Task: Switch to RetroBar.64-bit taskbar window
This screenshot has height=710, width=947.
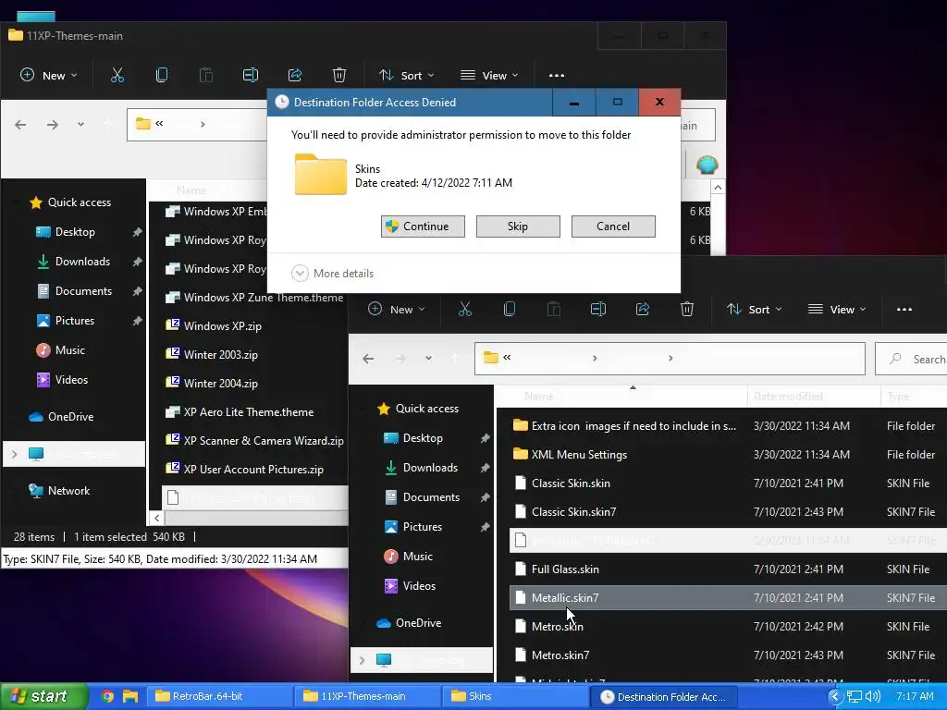Action: (221, 696)
